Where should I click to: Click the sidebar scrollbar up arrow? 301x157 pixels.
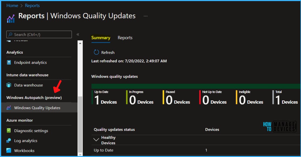80,43
